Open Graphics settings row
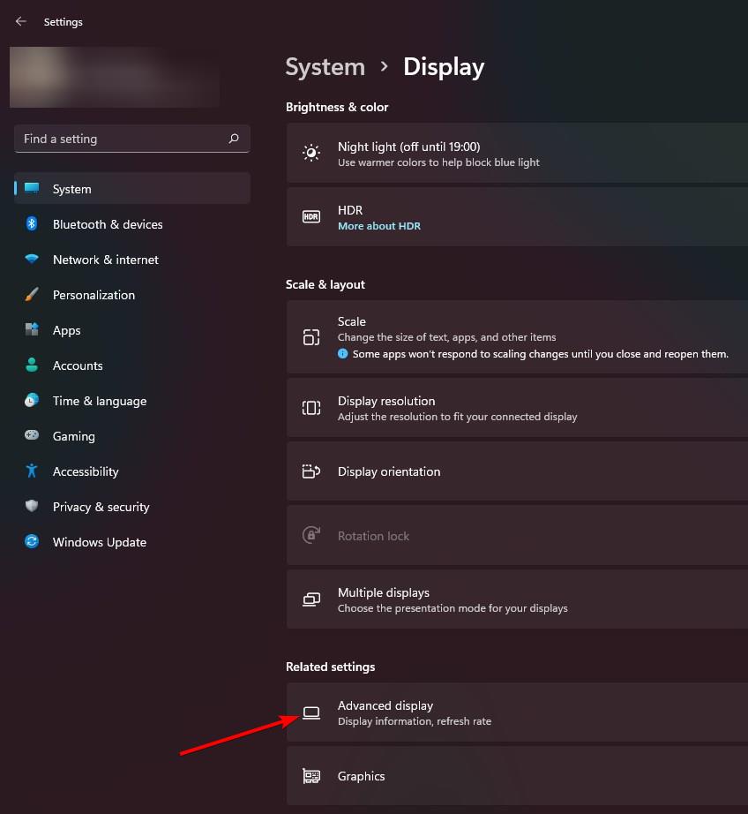The width and height of the screenshot is (748, 814). pos(517,776)
